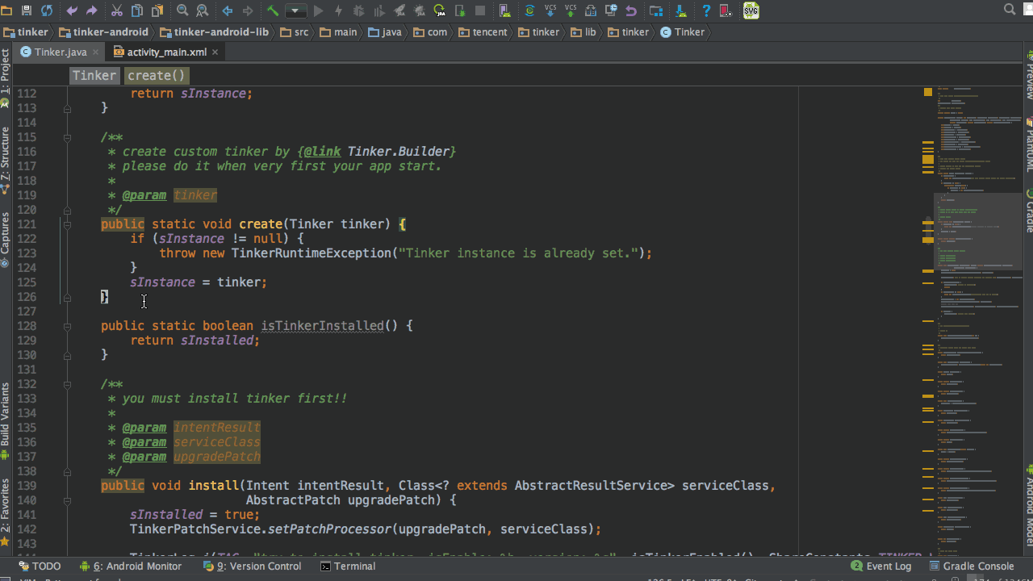The image size is (1033, 581).
Task: Click the Cut scissors icon
Action: click(x=117, y=10)
